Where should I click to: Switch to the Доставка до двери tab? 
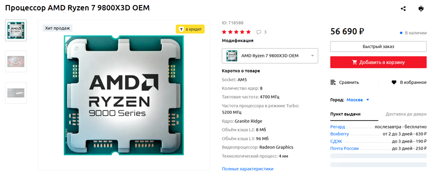pyautogui.click(x=406, y=114)
